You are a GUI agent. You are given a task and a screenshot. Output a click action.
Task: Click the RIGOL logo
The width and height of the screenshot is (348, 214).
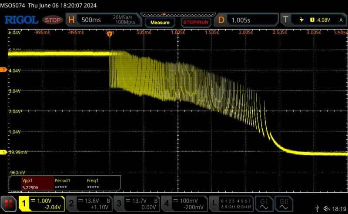click(21, 20)
